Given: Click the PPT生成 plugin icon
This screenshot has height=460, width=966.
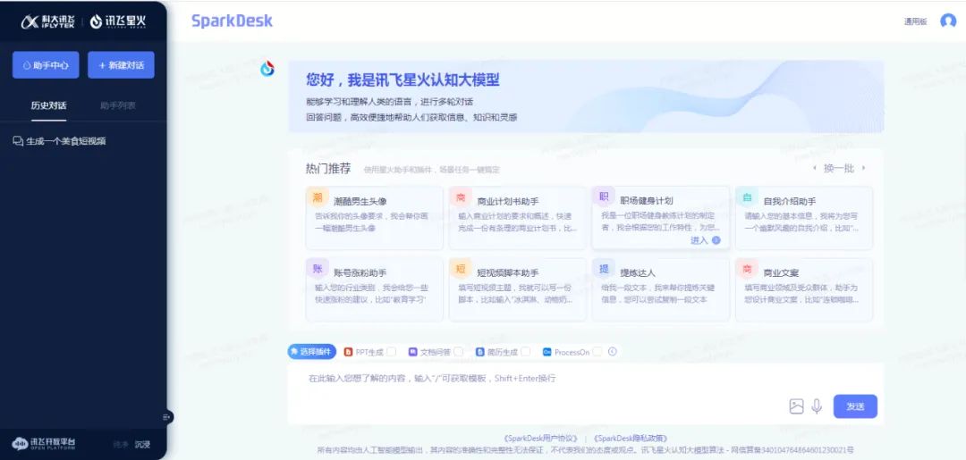Looking at the screenshot, I should point(347,352).
